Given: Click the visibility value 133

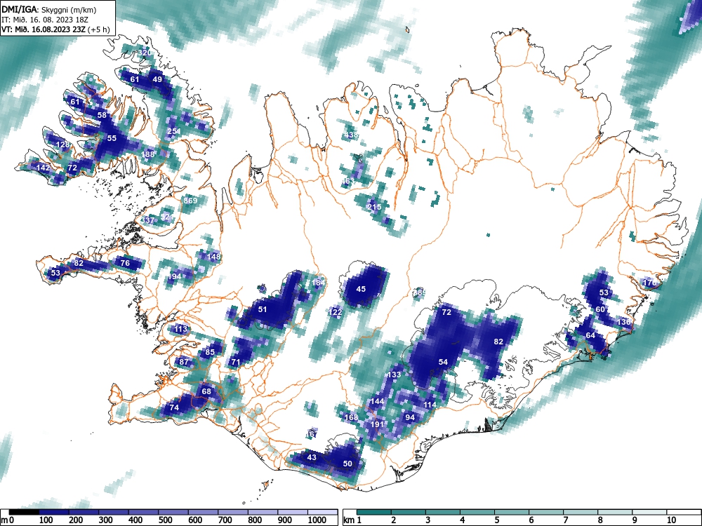Looking at the screenshot, I should (x=394, y=375).
